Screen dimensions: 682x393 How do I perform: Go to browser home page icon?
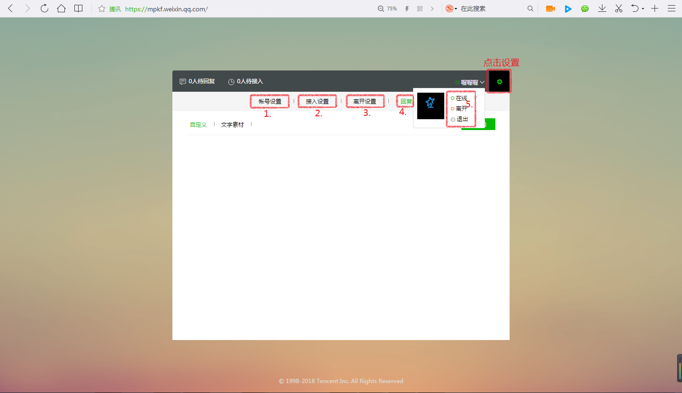pos(61,9)
